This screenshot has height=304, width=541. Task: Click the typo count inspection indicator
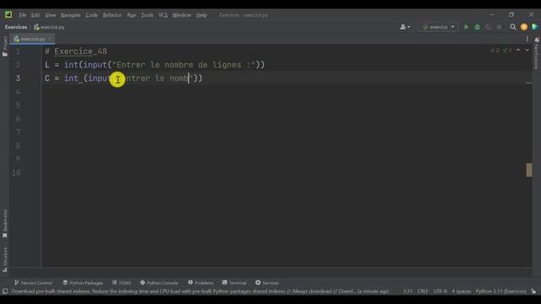tap(507, 51)
